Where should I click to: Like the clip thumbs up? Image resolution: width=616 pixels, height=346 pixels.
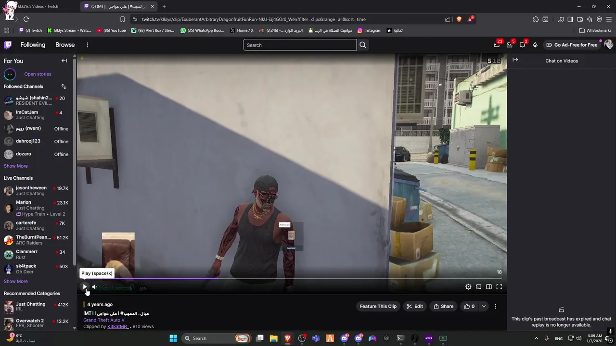(x=469, y=306)
